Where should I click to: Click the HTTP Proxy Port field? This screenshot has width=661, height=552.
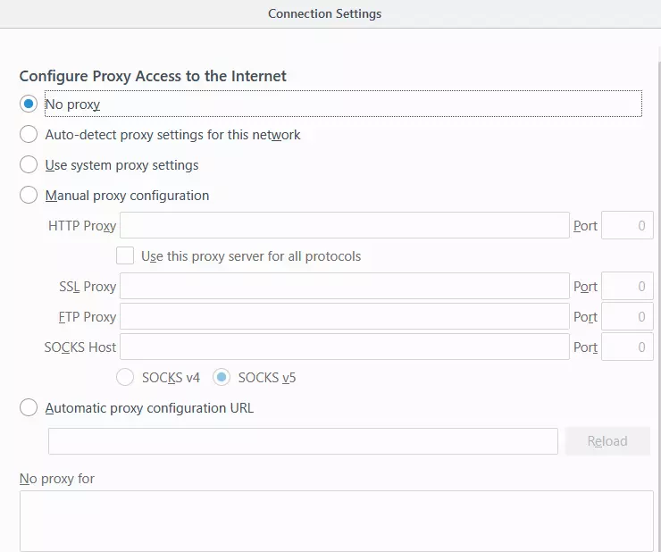click(x=627, y=225)
